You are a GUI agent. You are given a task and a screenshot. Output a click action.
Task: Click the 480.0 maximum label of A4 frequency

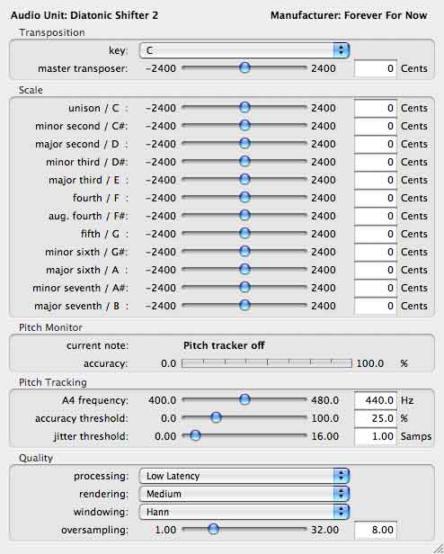click(x=324, y=401)
